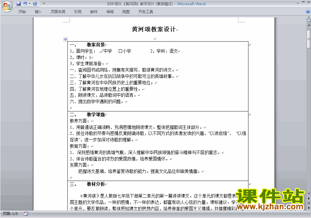Click 页面: 1/5 page indicator
This screenshot has width=311, height=218.
pos(10,214)
